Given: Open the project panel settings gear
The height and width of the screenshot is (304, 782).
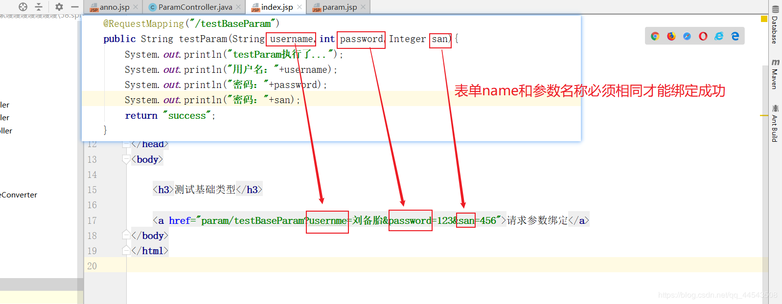Looking at the screenshot, I should (59, 7).
